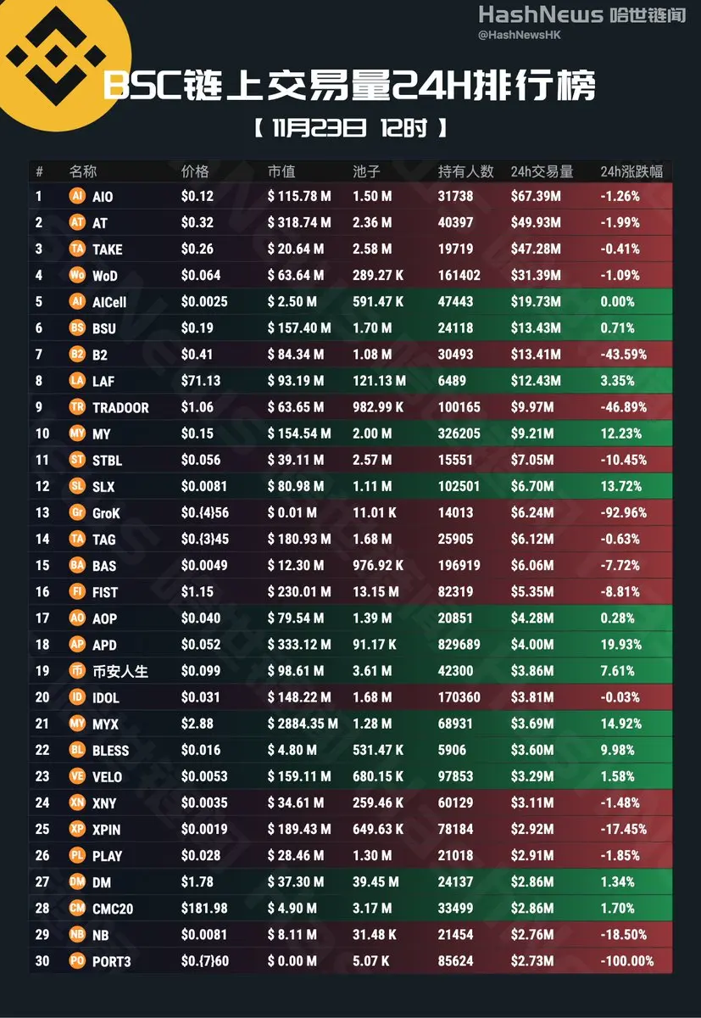Click the FIST token name

point(105,592)
